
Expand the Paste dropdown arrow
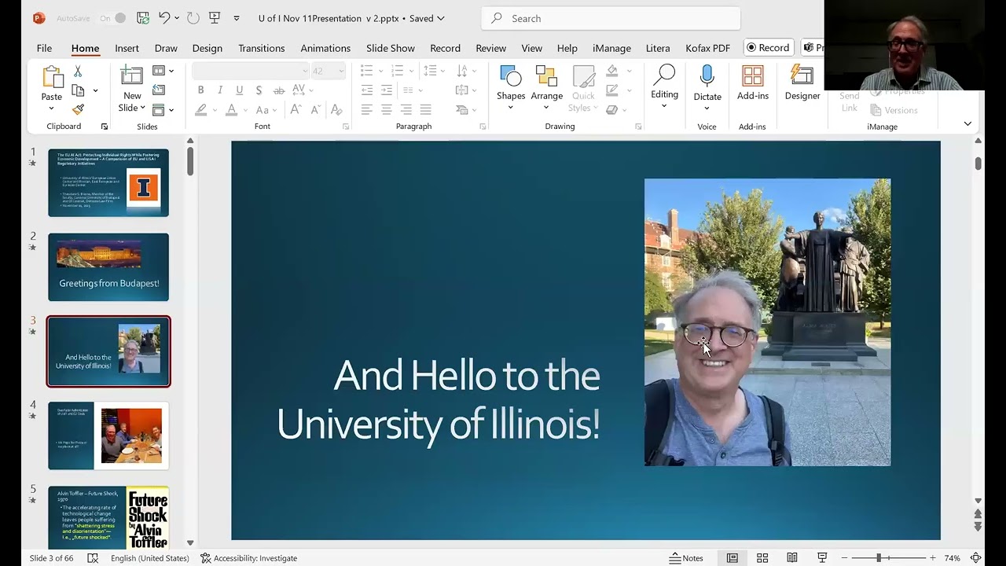(x=52, y=108)
